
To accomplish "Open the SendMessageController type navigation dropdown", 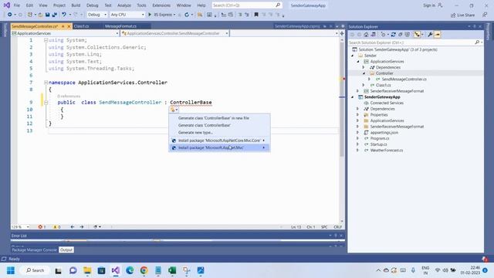I will 175,33.
